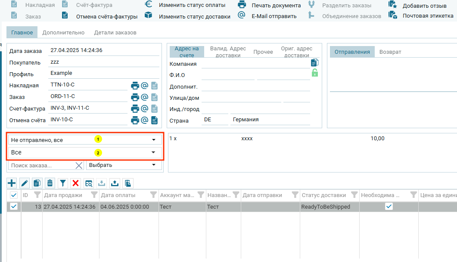Click 'Изменить статус оплаты' button
This screenshot has width=457, height=262.
[192, 5]
